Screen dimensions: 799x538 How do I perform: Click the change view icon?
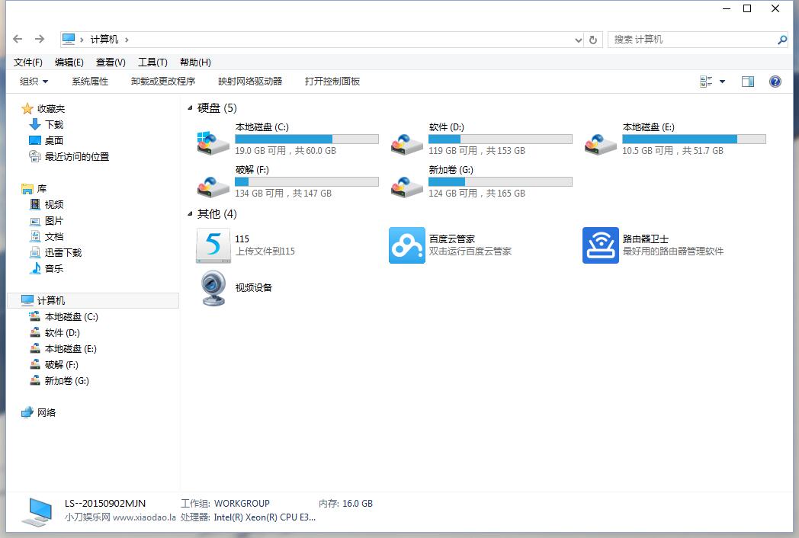point(706,82)
